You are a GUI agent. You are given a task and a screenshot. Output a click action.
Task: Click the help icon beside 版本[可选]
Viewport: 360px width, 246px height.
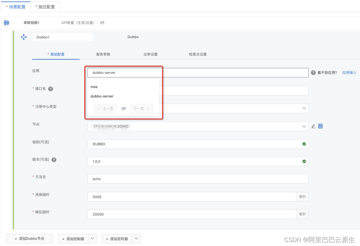[x=54, y=160]
